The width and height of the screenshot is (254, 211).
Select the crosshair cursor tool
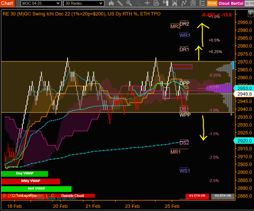pos(147,3)
